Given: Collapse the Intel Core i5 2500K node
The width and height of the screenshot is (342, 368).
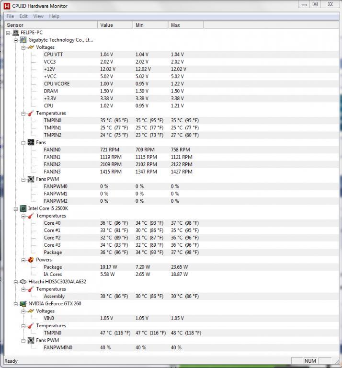Looking at the screenshot, I should pyautogui.click(x=16, y=209).
